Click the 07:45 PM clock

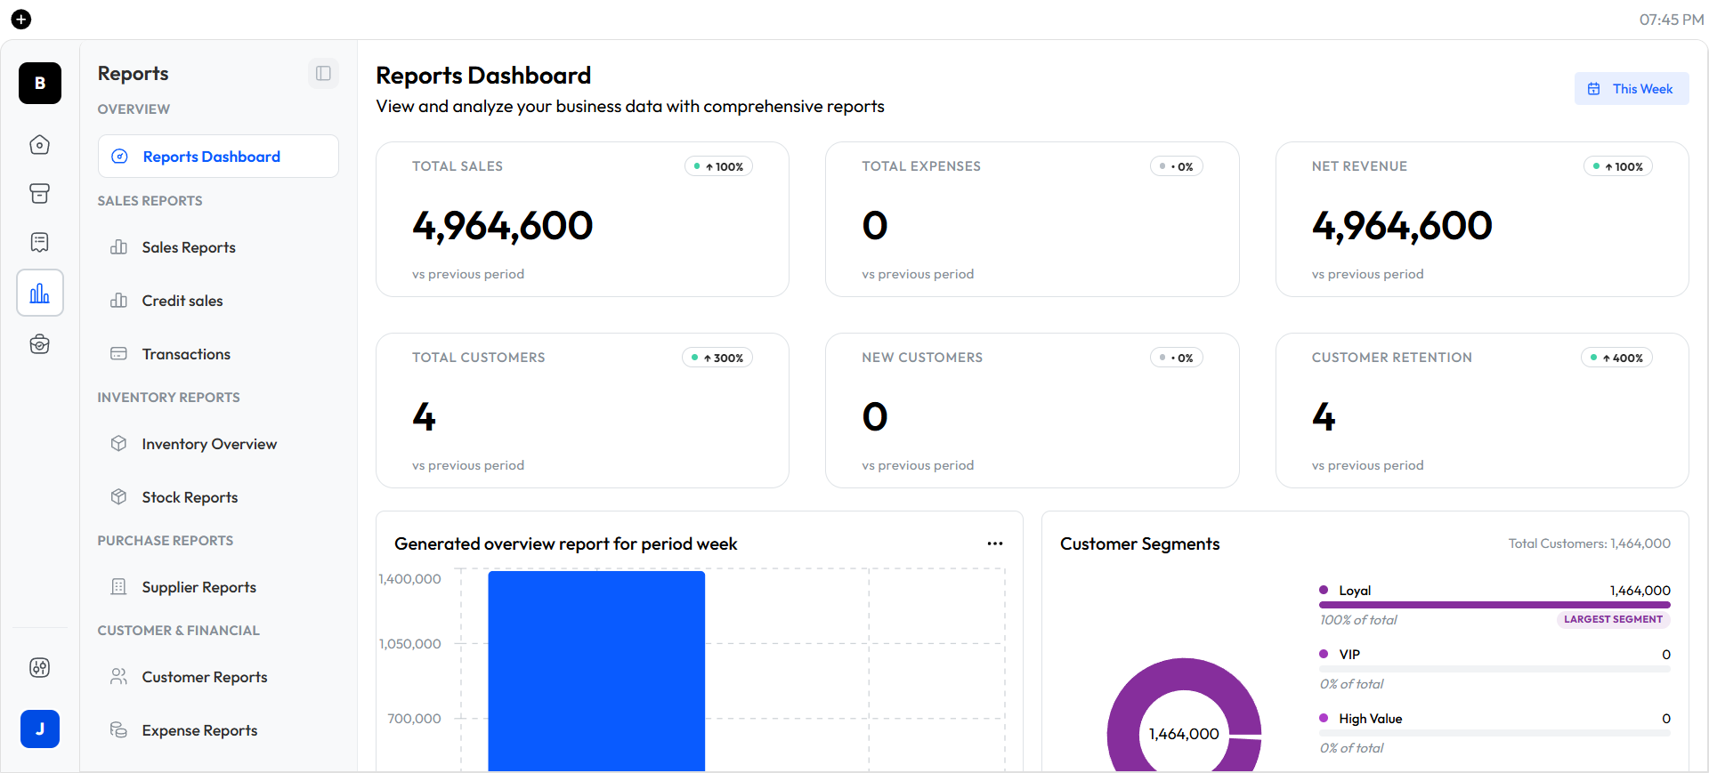click(1671, 20)
